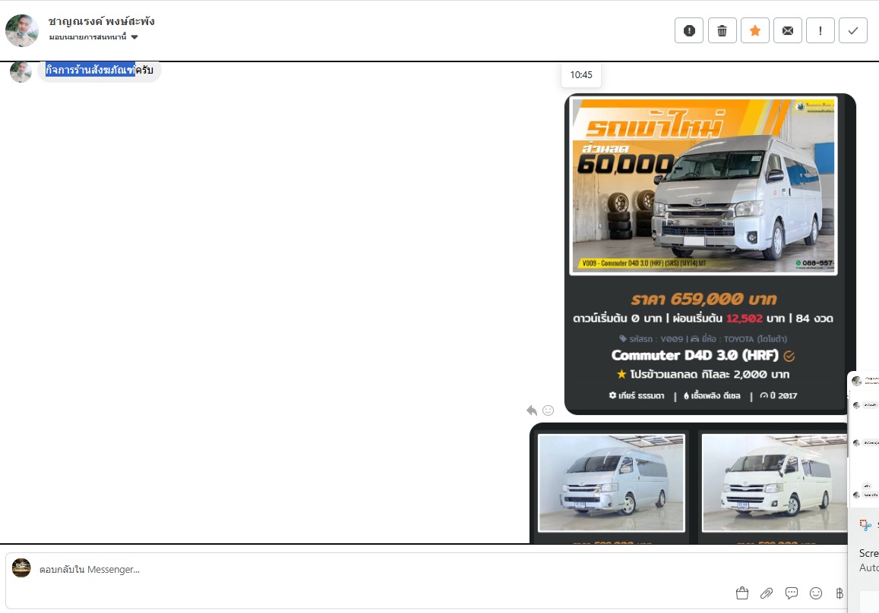Click the rice exchange promo line with star
This screenshot has width=879, height=613.
tap(703, 374)
